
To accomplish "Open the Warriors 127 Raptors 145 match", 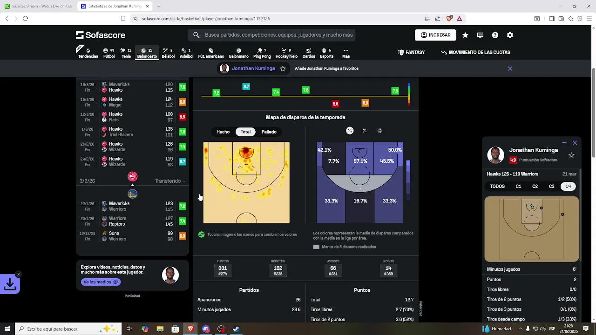I will (x=132, y=221).
